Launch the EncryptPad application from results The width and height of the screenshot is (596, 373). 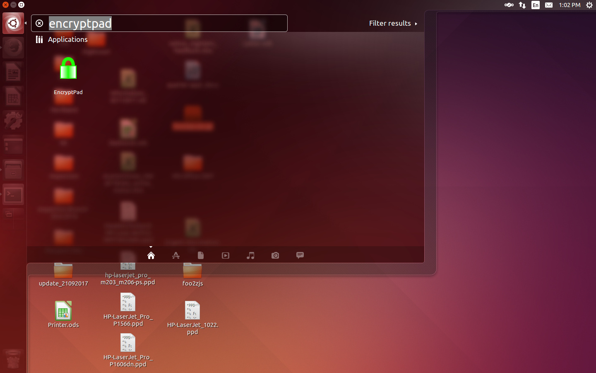pos(68,75)
